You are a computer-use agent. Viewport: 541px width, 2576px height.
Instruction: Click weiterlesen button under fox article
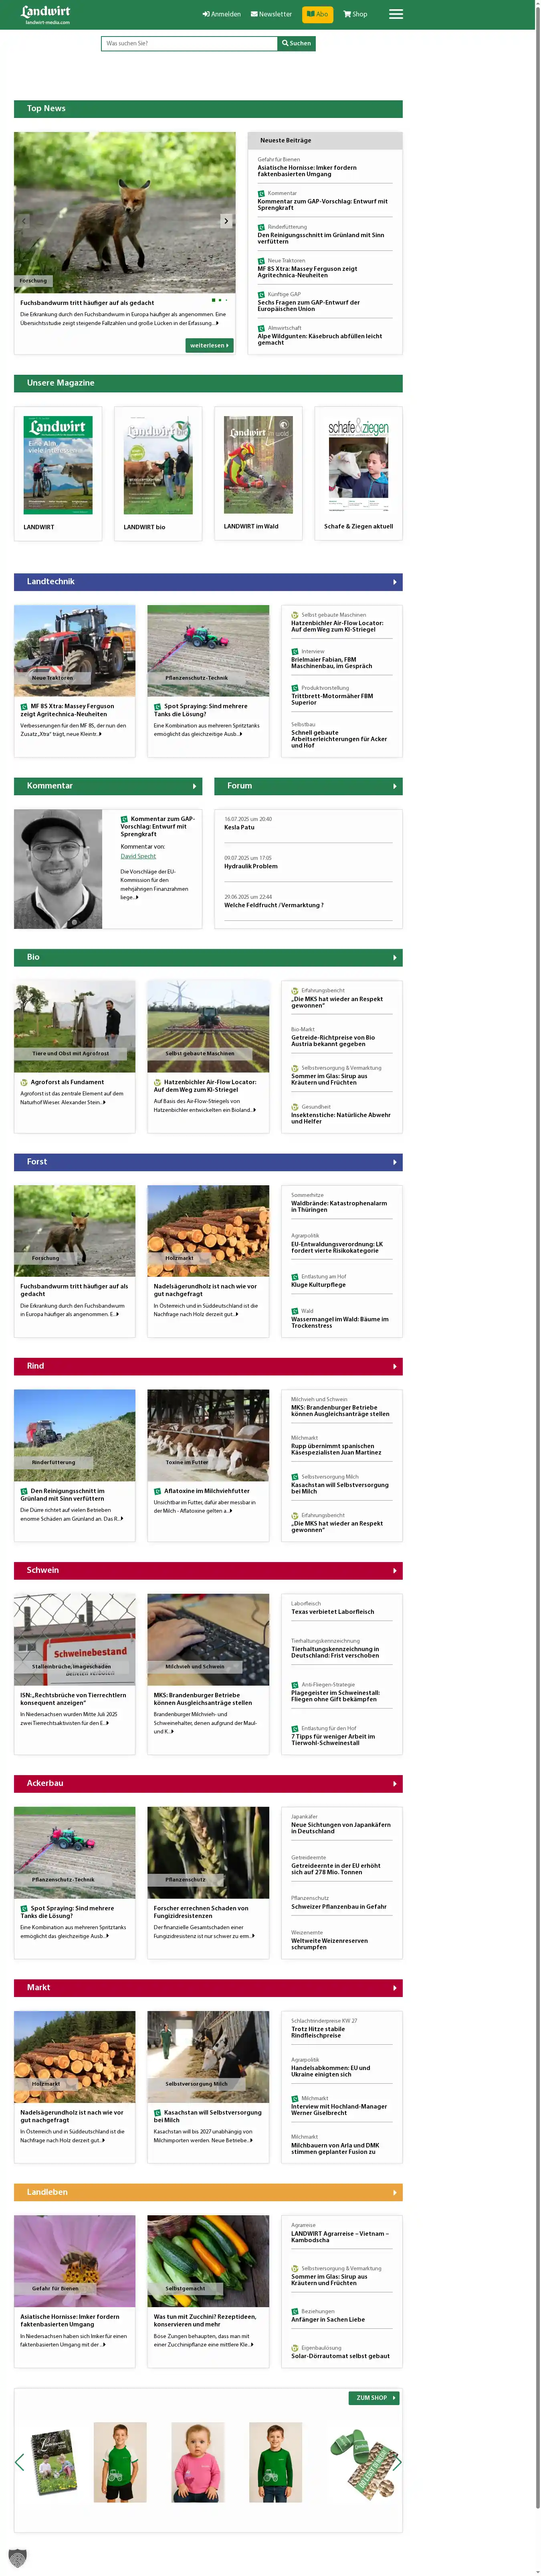(x=209, y=345)
